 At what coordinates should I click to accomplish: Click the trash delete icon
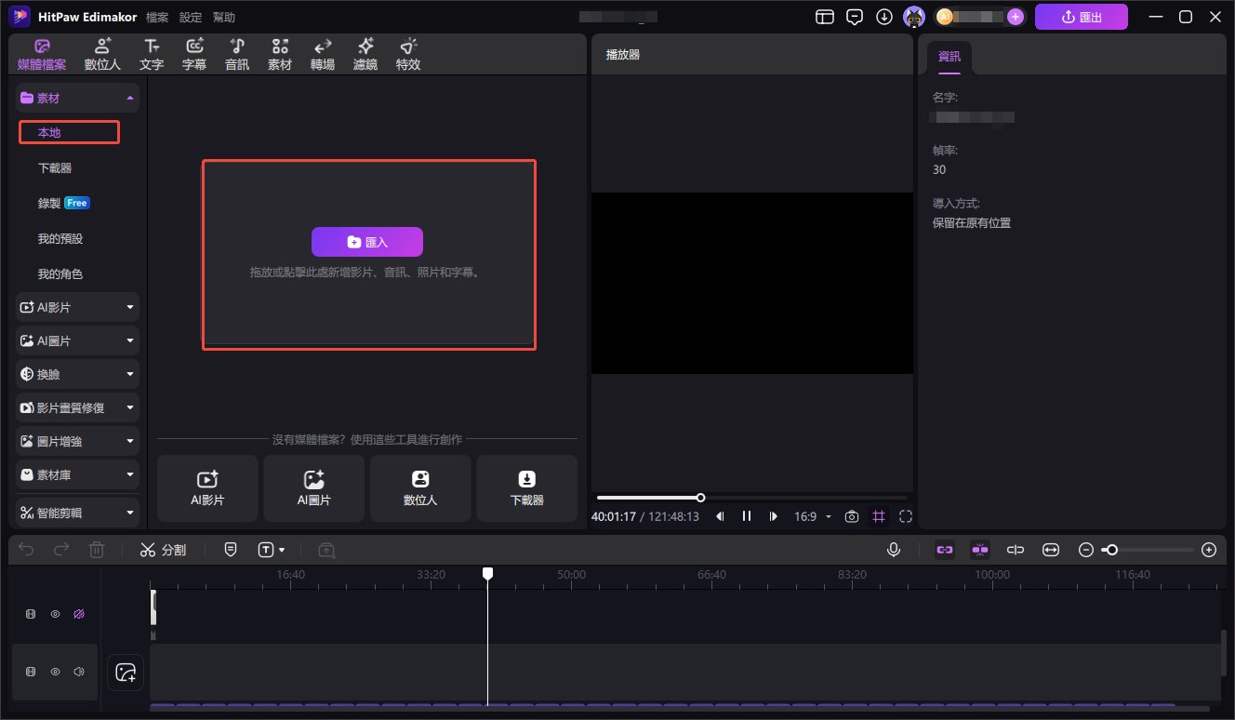click(x=97, y=550)
